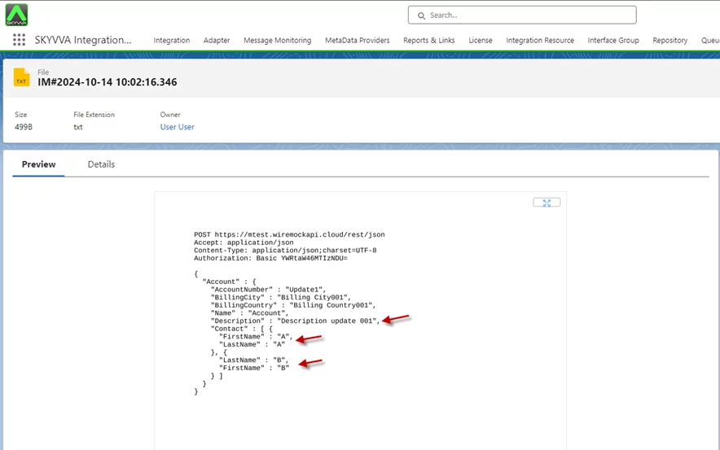
Task: Open the App Launcher grid icon
Action: point(19,40)
